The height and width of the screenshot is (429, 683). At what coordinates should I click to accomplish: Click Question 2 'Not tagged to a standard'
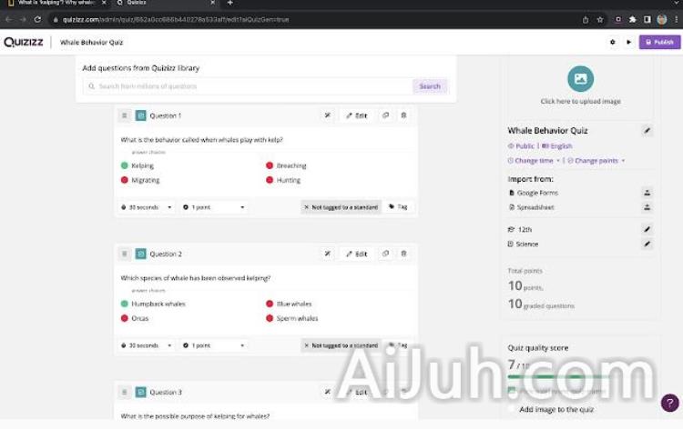(x=341, y=345)
